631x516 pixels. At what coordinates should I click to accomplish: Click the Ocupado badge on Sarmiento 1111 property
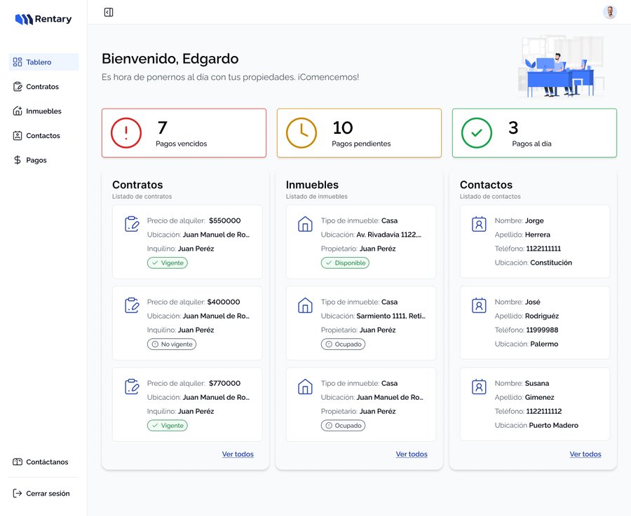coord(344,344)
